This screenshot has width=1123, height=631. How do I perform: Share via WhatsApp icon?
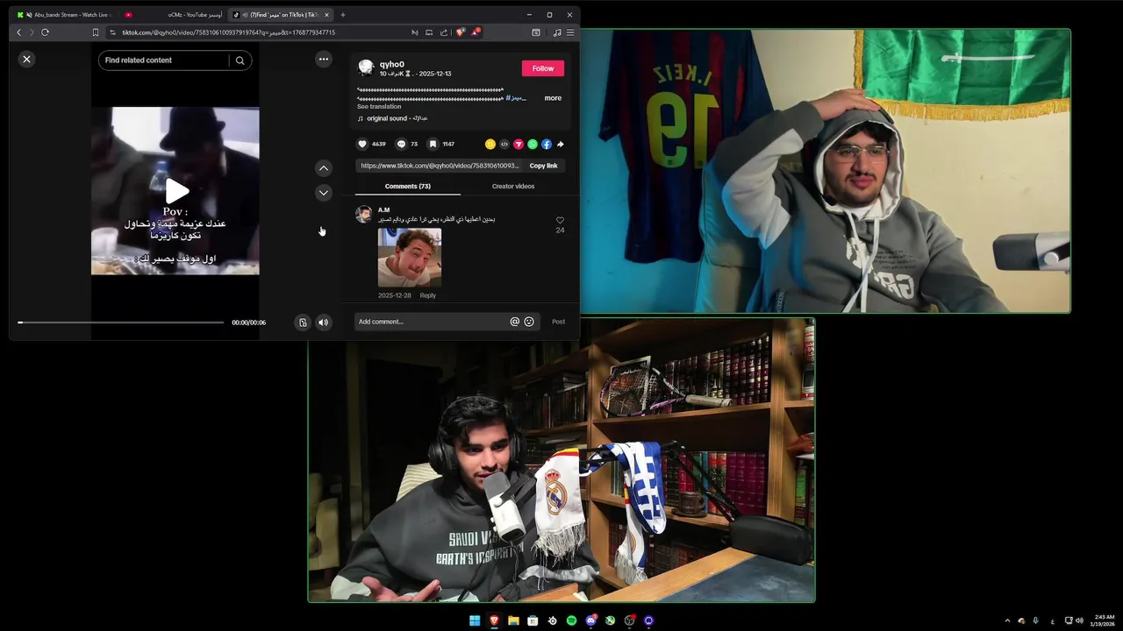[x=533, y=144]
